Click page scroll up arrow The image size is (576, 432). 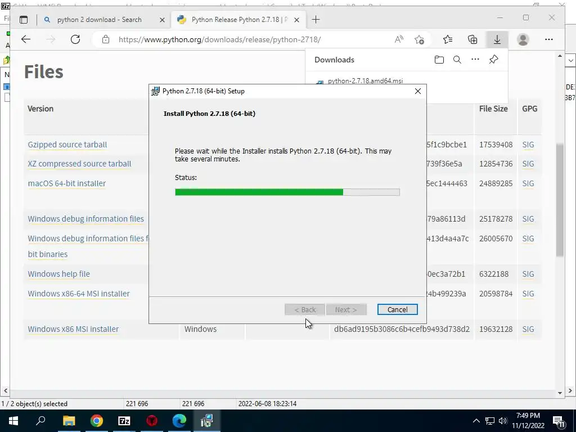(x=560, y=56)
